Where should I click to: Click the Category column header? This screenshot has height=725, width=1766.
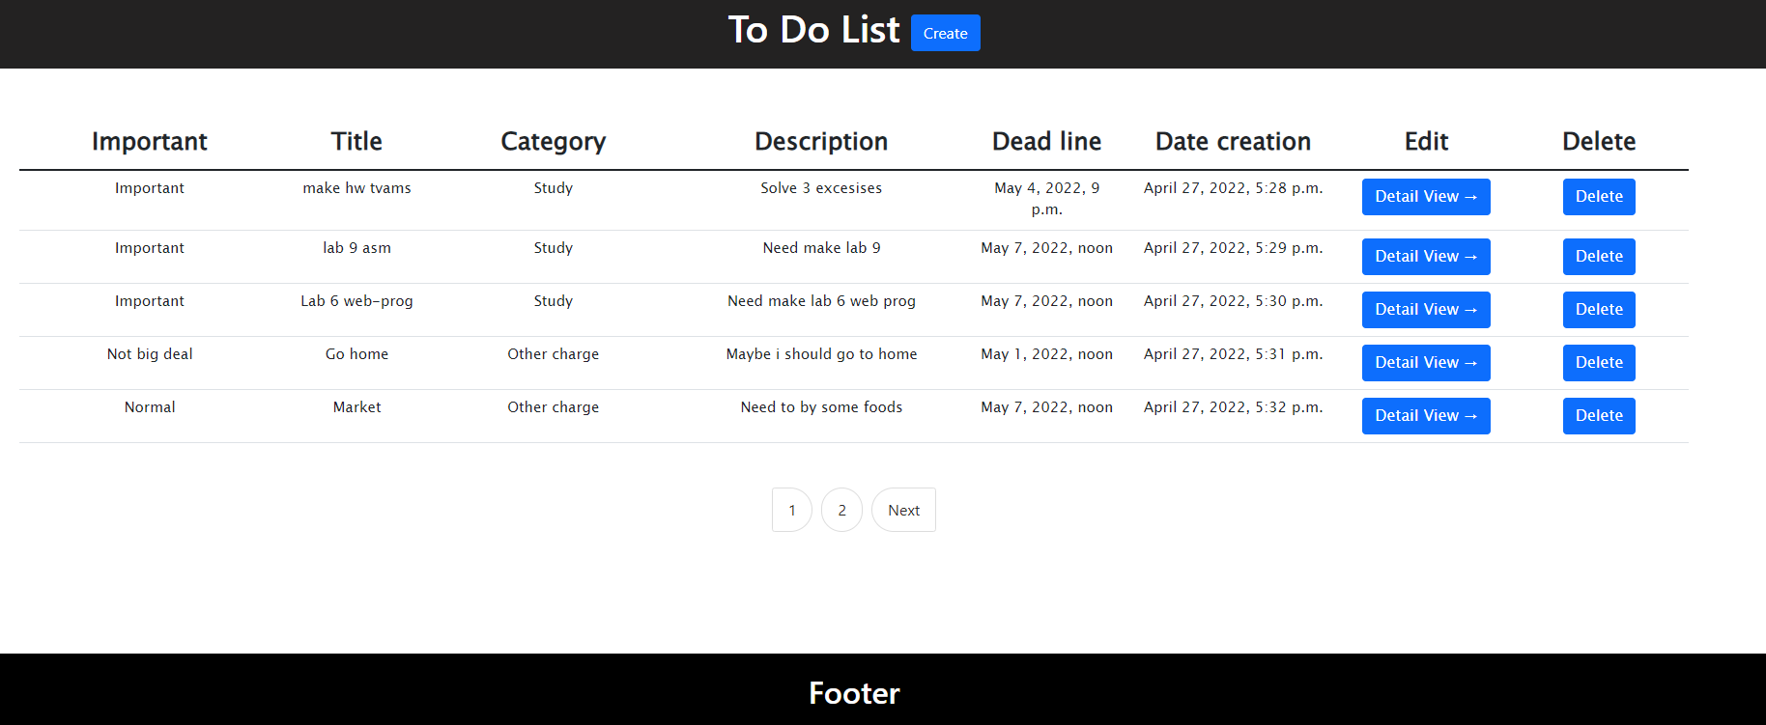[554, 142]
